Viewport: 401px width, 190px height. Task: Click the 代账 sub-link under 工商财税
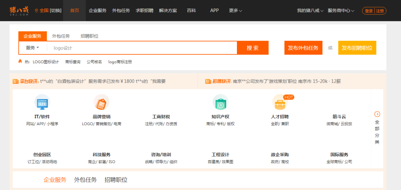159,124
